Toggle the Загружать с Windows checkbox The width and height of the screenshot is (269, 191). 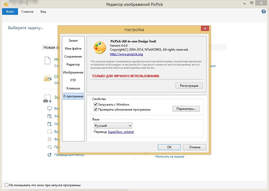[96, 105]
